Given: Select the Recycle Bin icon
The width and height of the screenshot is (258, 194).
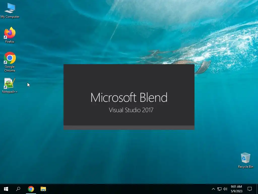Looking at the screenshot, I should tap(245, 160).
